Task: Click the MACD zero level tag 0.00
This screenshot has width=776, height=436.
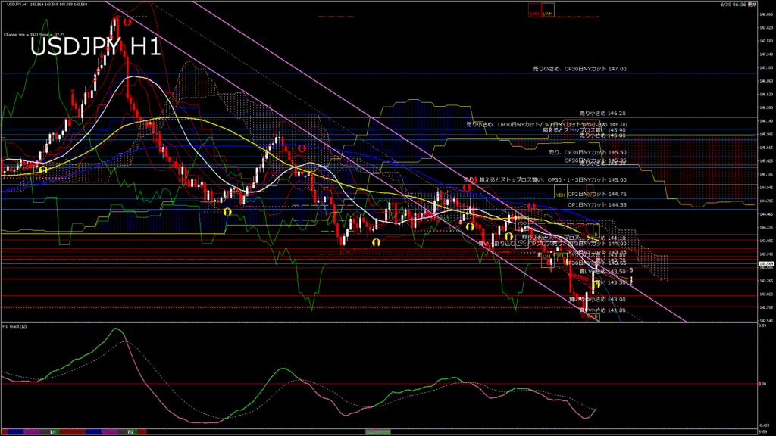Action: tap(762, 384)
